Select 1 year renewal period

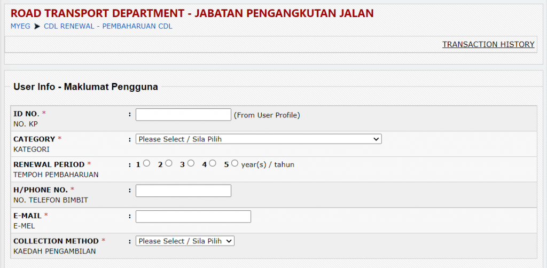point(147,164)
